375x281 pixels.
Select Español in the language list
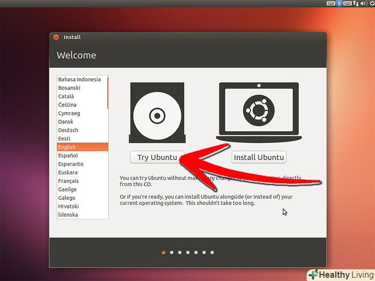pos(82,155)
